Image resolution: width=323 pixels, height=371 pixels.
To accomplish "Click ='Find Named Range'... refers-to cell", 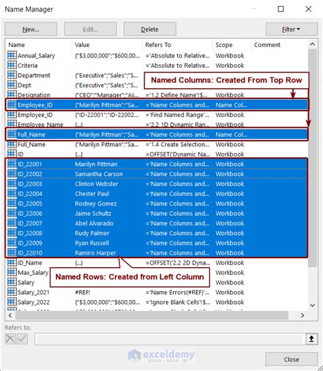I will (x=177, y=115).
